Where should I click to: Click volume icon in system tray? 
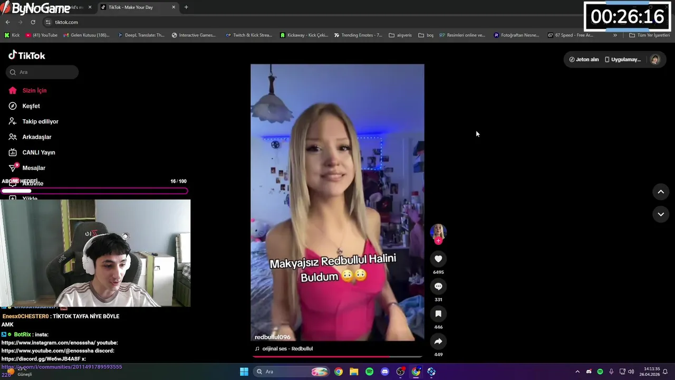(631, 372)
